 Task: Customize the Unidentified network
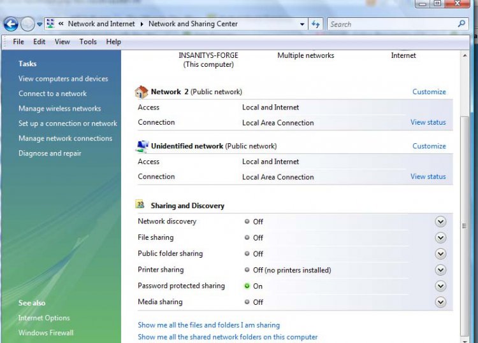(429, 146)
